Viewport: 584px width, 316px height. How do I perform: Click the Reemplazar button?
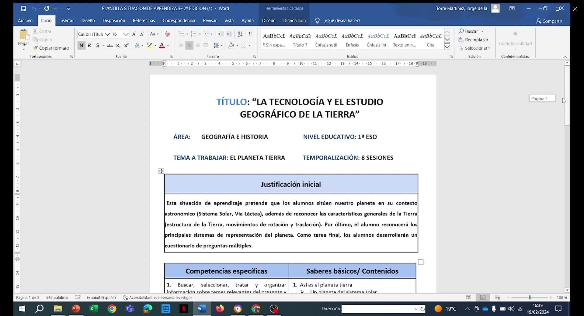point(473,40)
